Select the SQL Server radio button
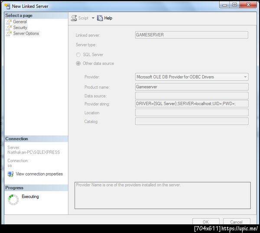The width and height of the screenshot is (260, 233). click(x=78, y=54)
